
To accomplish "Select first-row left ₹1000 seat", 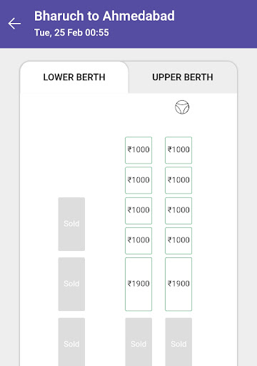I will (x=138, y=150).
